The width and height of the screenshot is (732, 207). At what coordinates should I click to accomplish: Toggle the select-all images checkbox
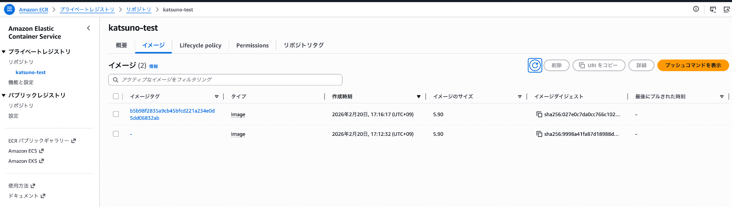(x=116, y=96)
